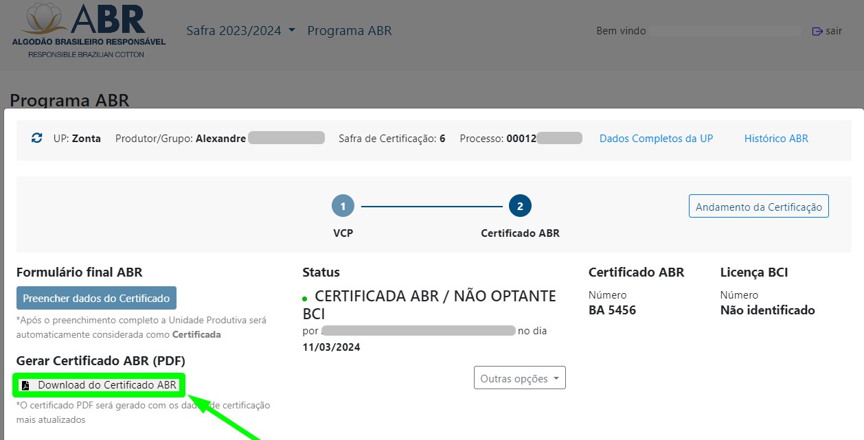The width and height of the screenshot is (864, 440).
Task: Click the green status dot indicator
Action: click(x=305, y=300)
